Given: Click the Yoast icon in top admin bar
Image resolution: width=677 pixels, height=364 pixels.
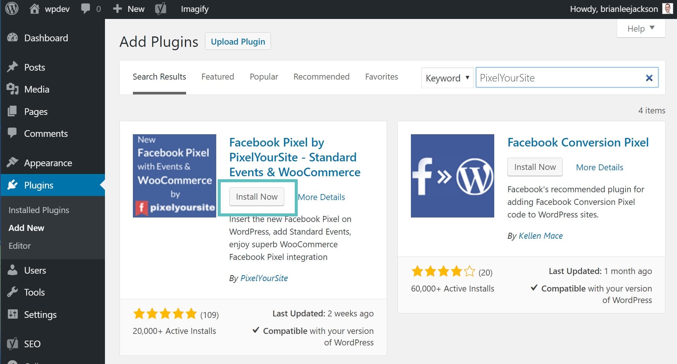Looking at the screenshot, I should 160,9.
